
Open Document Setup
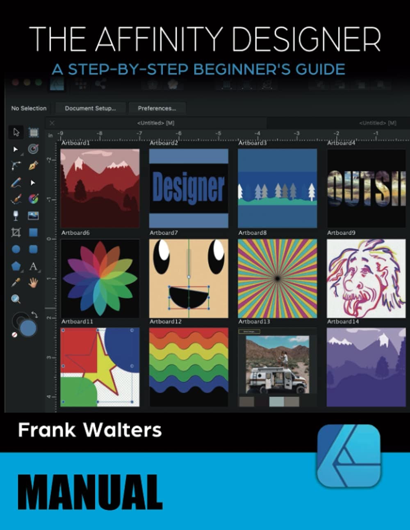click(x=90, y=108)
